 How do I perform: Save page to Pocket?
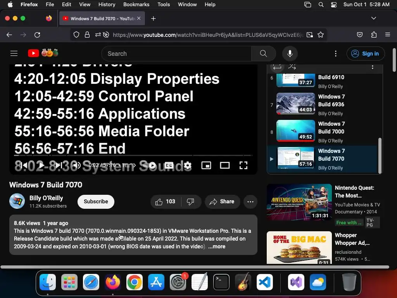point(359,35)
